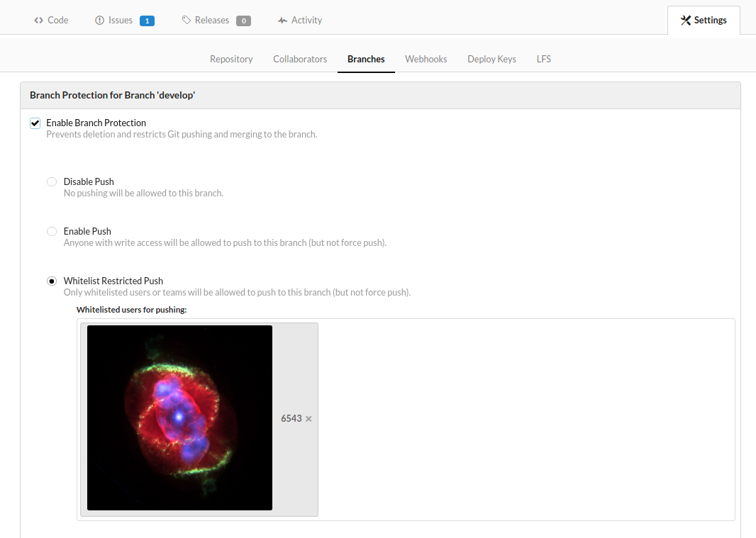Click the 'Enable Push' label text
756x538 pixels.
pos(87,231)
